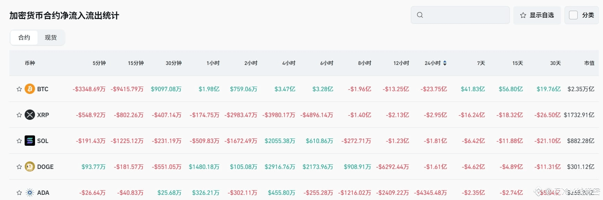The height and width of the screenshot is (200, 603).
Task: Sort by the 7天 column header
Action: coord(481,63)
